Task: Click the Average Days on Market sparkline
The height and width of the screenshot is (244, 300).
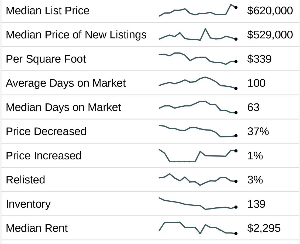Action: point(198,83)
